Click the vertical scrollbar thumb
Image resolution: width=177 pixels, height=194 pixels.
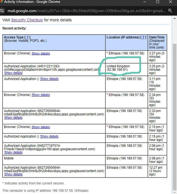click(x=174, y=117)
